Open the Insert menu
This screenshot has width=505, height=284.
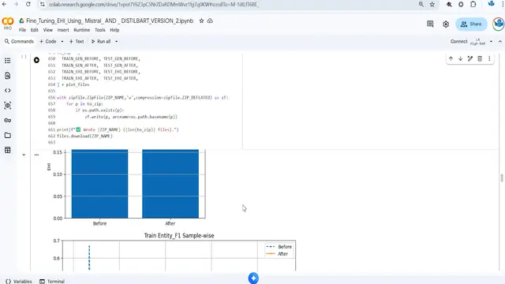63,30
